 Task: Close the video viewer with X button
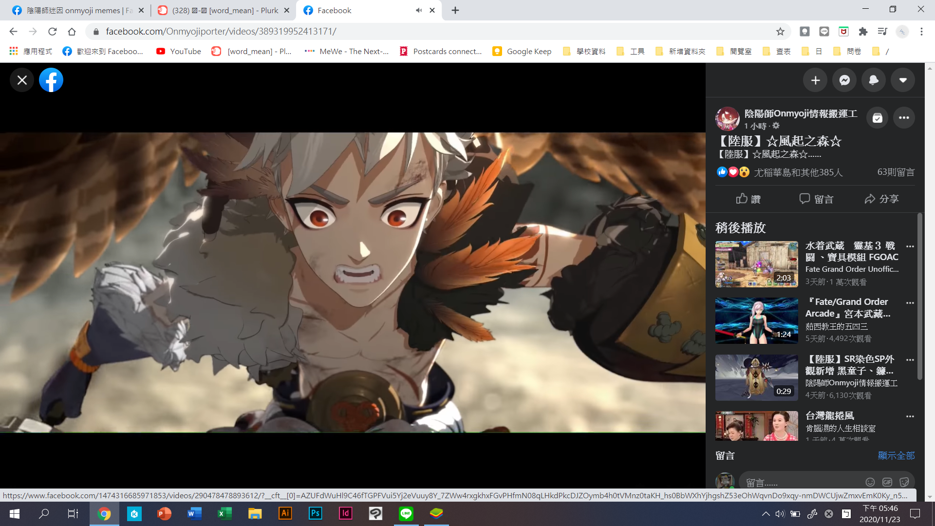pyautogui.click(x=22, y=80)
